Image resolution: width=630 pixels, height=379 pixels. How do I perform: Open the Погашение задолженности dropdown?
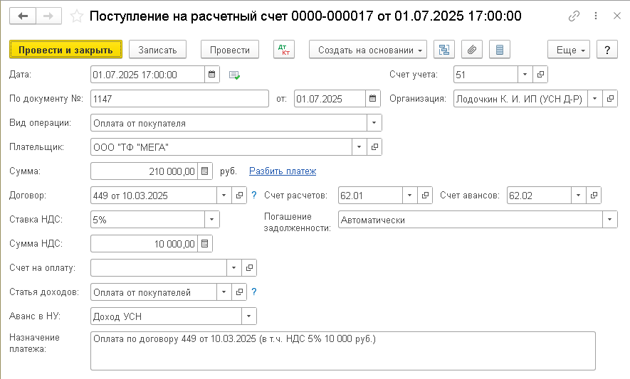pos(610,220)
